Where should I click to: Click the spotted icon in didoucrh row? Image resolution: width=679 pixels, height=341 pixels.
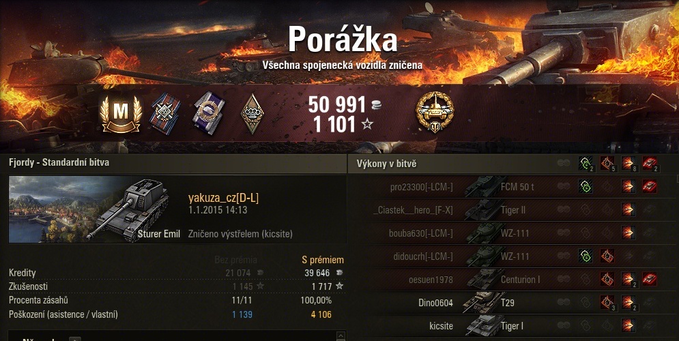586,256
